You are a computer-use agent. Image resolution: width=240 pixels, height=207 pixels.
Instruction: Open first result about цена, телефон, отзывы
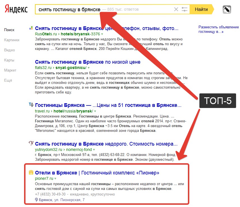(x=107, y=28)
